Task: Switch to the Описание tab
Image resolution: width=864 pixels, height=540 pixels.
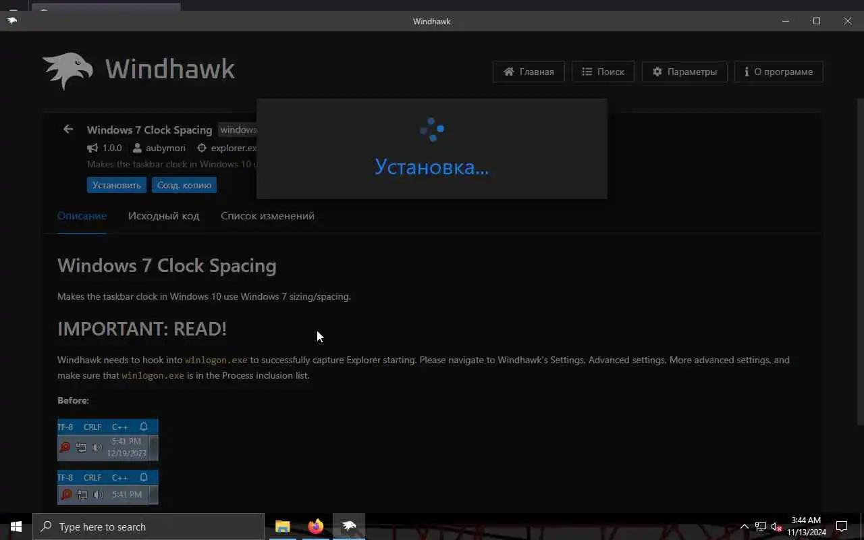Action: pyautogui.click(x=82, y=216)
